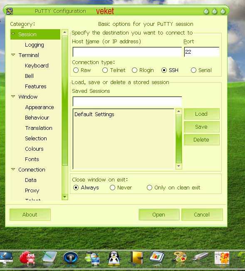Launch the bar chart dock icon
Viewport: 245px width, 271px height.
(x=157, y=258)
